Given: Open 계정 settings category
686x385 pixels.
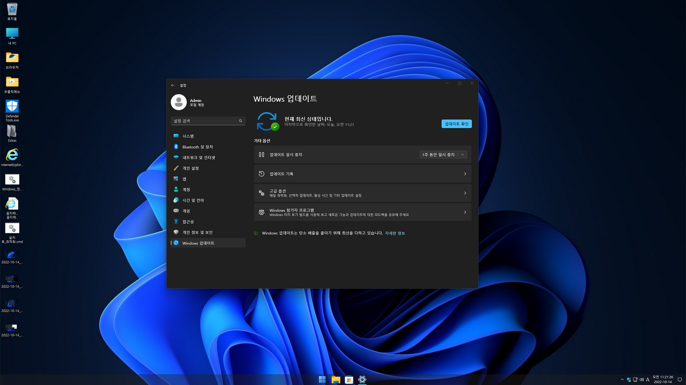Looking at the screenshot, I should [208, 190].
